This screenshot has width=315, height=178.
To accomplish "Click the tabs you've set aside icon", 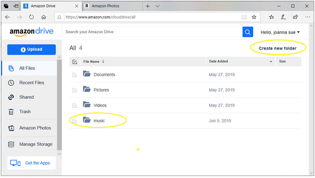I will tap(6, 6).
